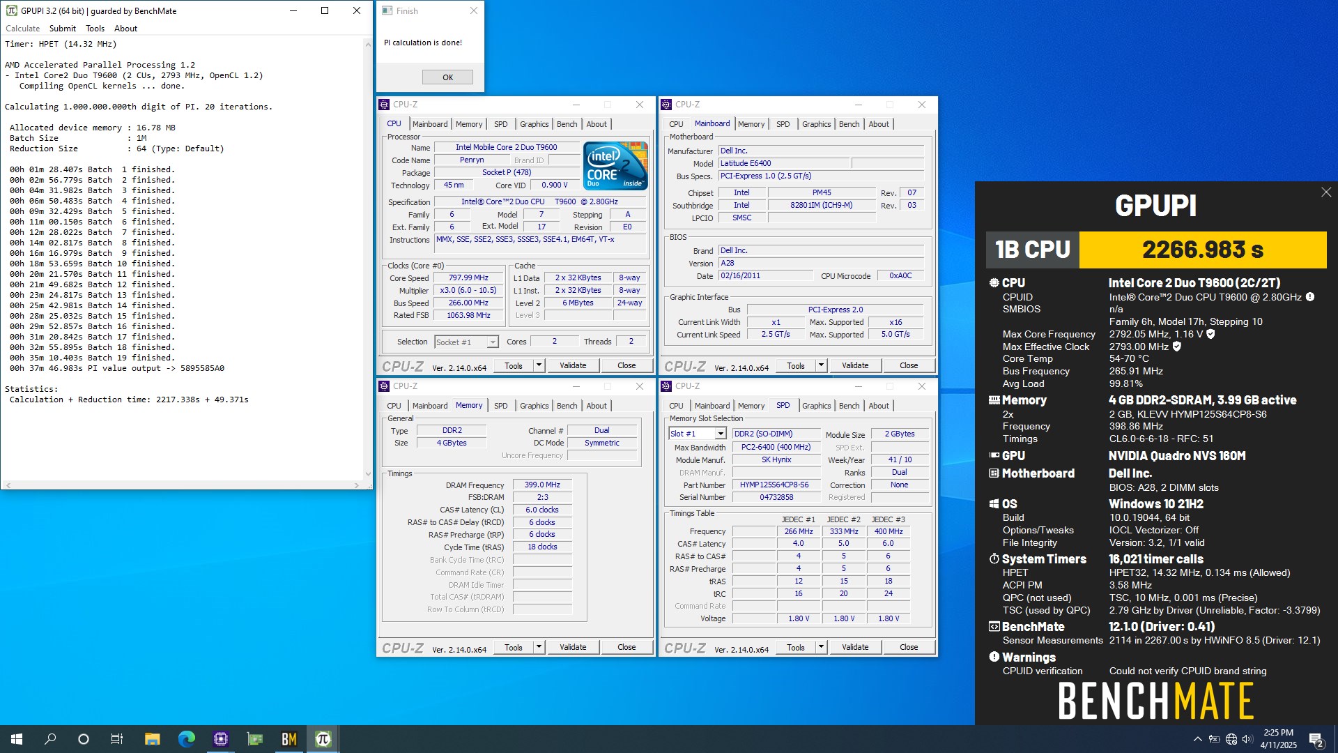Click the Warnings exclamation icon in BenchMate
Image resolution: width=1338 pixels, height=753 pixels.
point(994,657)
